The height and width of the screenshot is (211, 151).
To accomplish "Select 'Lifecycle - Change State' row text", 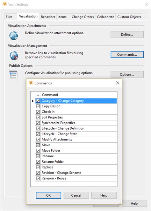I will tap(59, 134).
